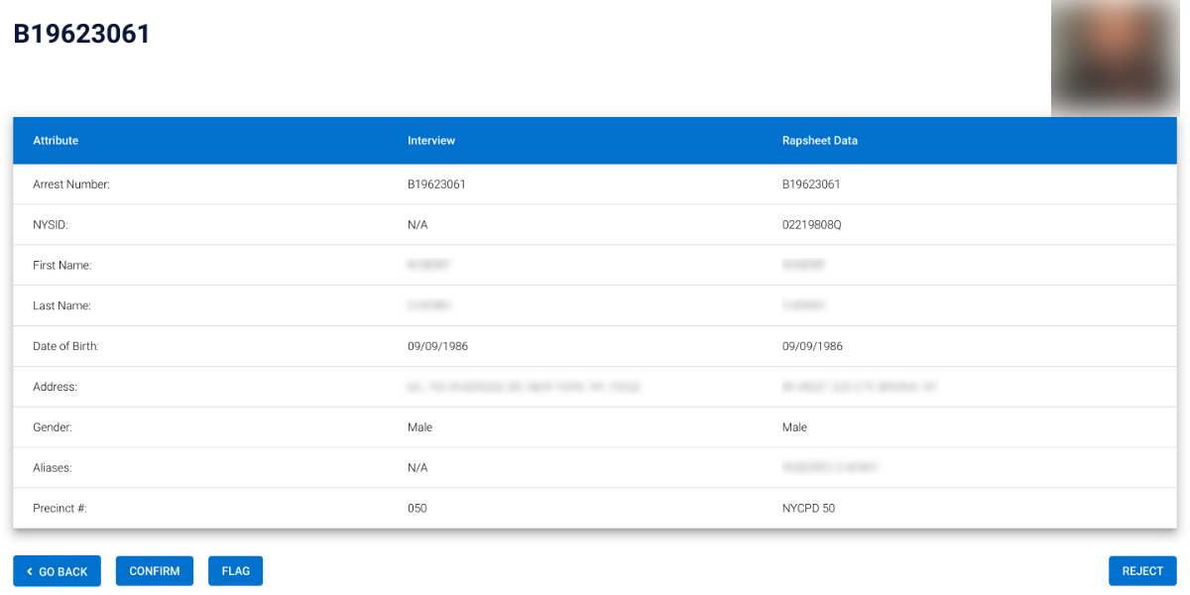Viewport: 1190px width, 595px height.
Task: Click the blurred Last Name rapsheet value
Action: click(803, 304)
